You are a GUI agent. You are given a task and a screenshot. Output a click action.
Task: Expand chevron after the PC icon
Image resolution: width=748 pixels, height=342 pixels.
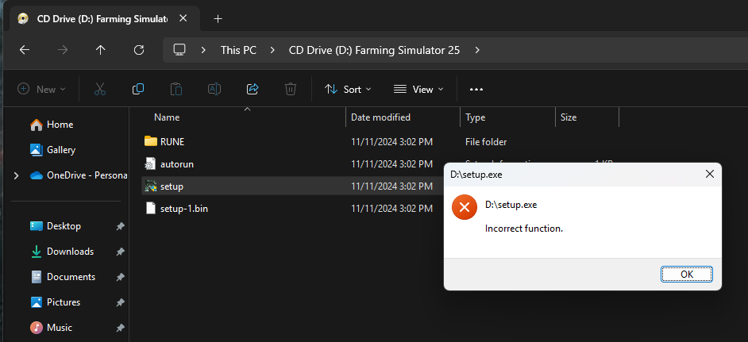pyautogui.click(x=203, y=50)
